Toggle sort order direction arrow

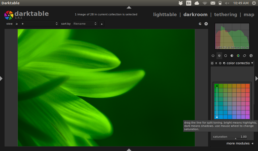click(x=102, y=24)
